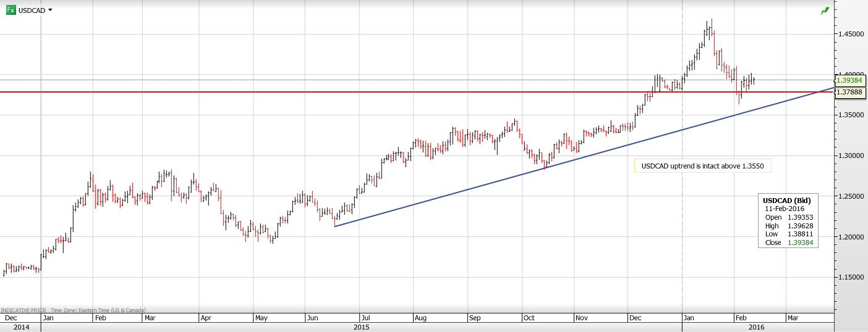Image resolution: width=868 pixels, height=332 pixels.
Task: Select the 1.39384 current price tag
Action: pyautogui.click(x=851, y=80)
